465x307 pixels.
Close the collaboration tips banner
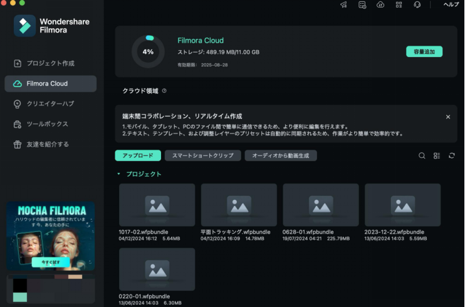click(448, 117)
